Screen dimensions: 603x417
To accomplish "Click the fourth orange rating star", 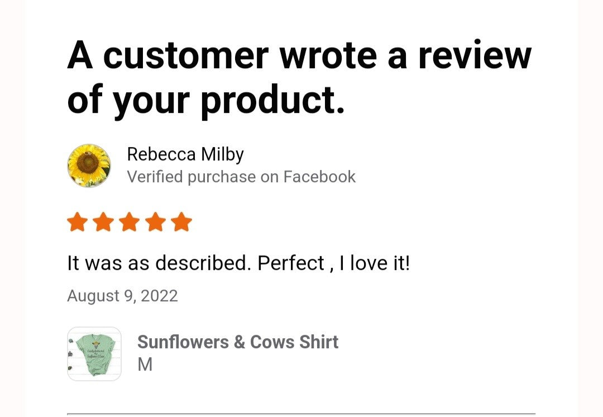I will [x=156, y=222].
